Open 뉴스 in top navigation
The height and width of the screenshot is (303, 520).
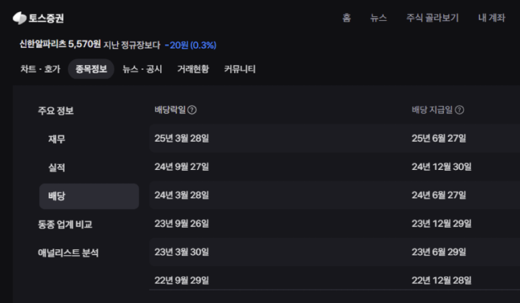point(378,18)
